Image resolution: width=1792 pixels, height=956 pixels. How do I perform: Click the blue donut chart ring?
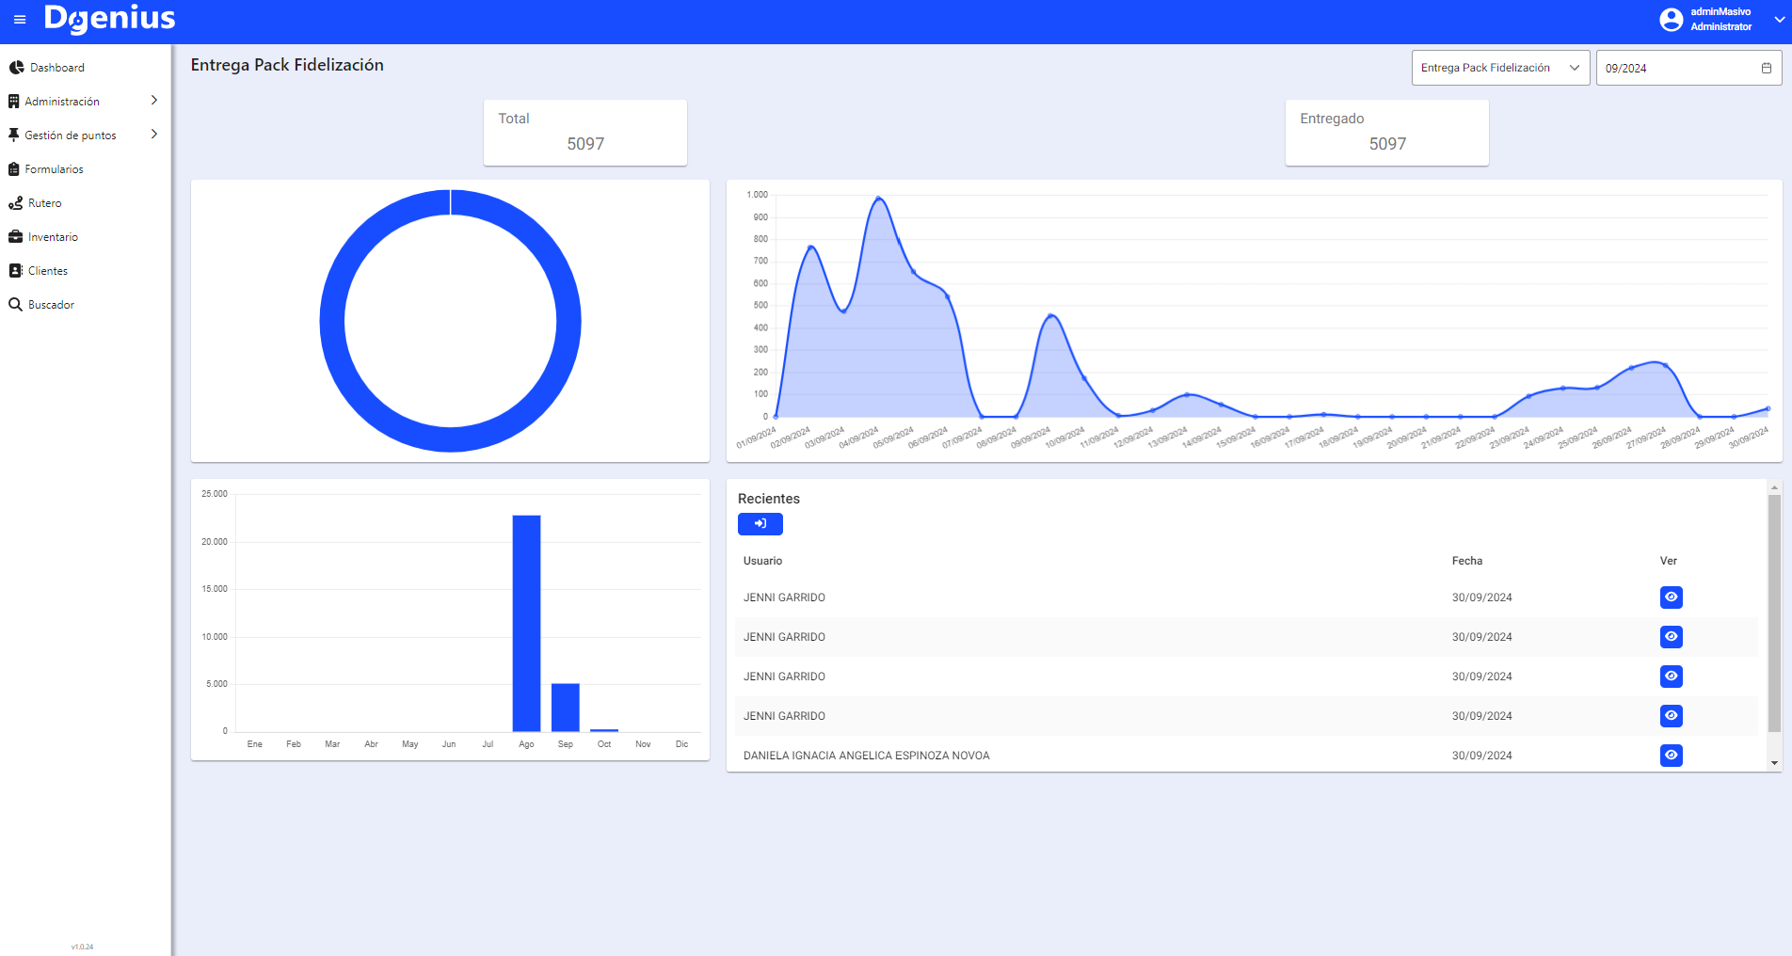[x=332, y=321]
